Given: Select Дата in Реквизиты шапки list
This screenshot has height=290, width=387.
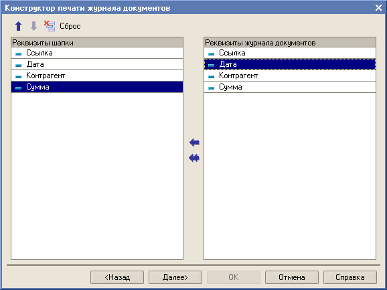Looking at the screenshot, I should click(97, 64).
